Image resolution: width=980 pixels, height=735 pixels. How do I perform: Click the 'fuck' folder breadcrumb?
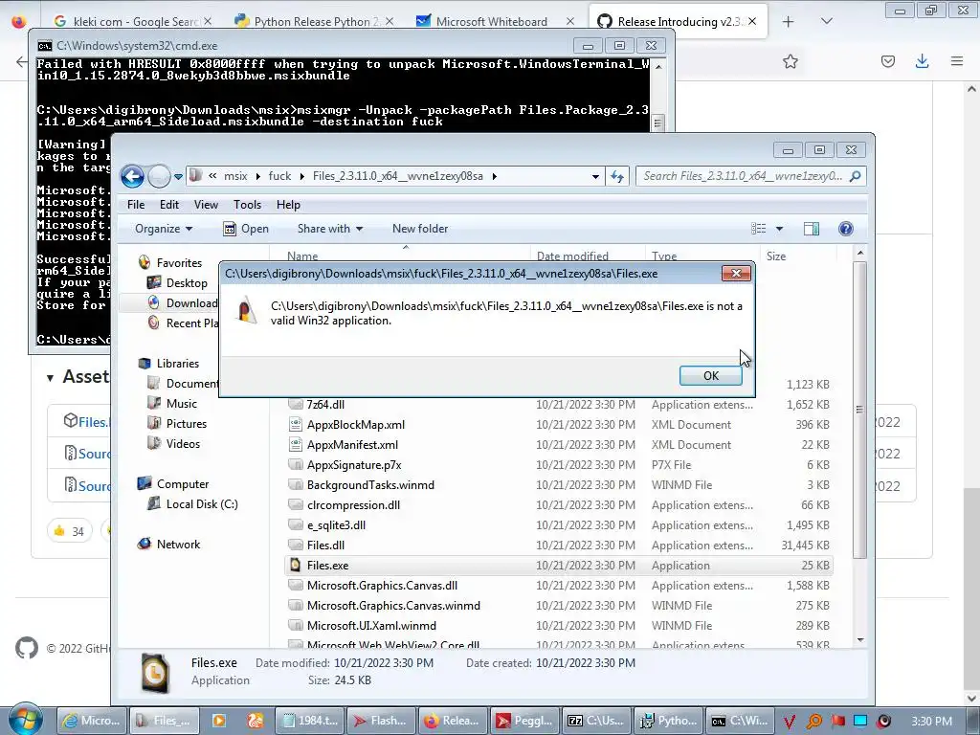(x=279, y=176)
